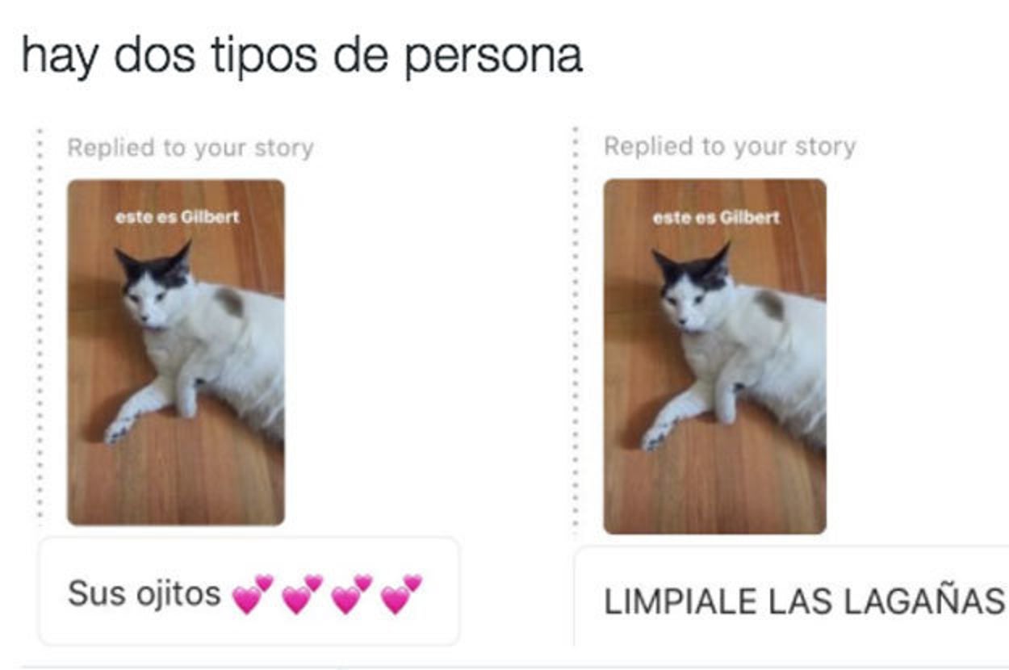Click the cat's extended paw in left story
The image size is (1009, 670).
pyautogui.click(x=121, y=429)
